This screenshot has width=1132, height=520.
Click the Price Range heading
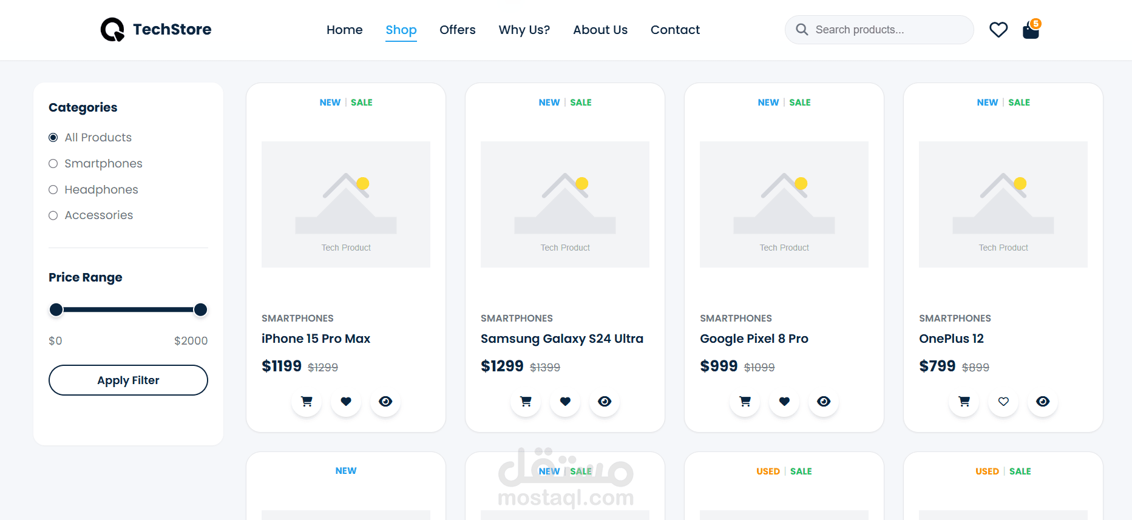coord(86,277)
